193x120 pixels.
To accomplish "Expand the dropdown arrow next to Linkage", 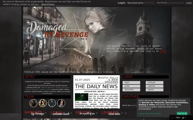I will tap(126, 113).
